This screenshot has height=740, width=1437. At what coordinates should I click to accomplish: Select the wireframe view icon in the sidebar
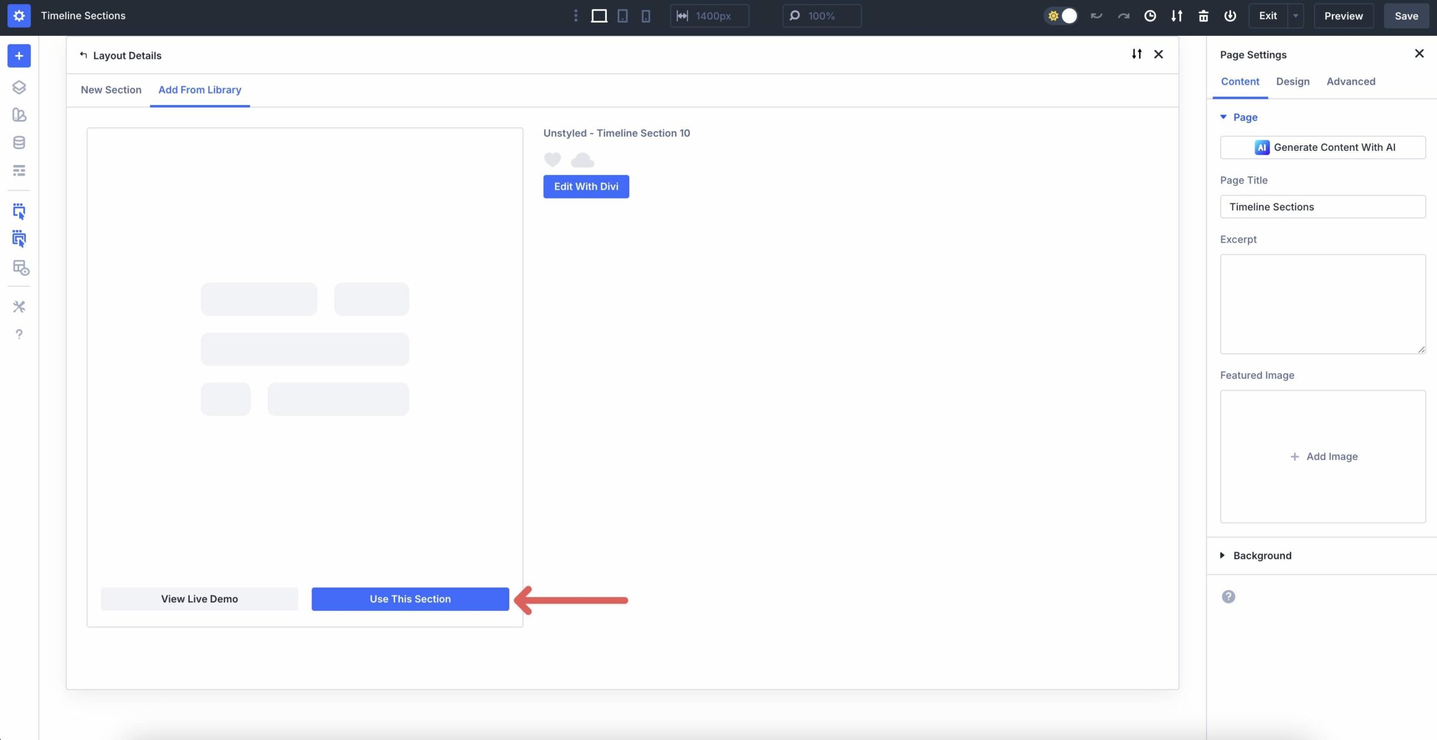point(19,171)
